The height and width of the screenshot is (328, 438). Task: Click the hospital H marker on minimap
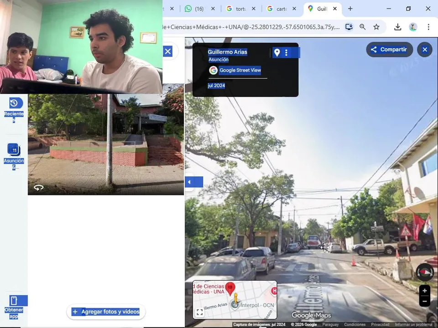pos(274,291)
